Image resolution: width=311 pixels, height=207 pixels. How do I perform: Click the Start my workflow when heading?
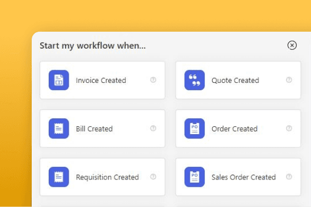93,46
